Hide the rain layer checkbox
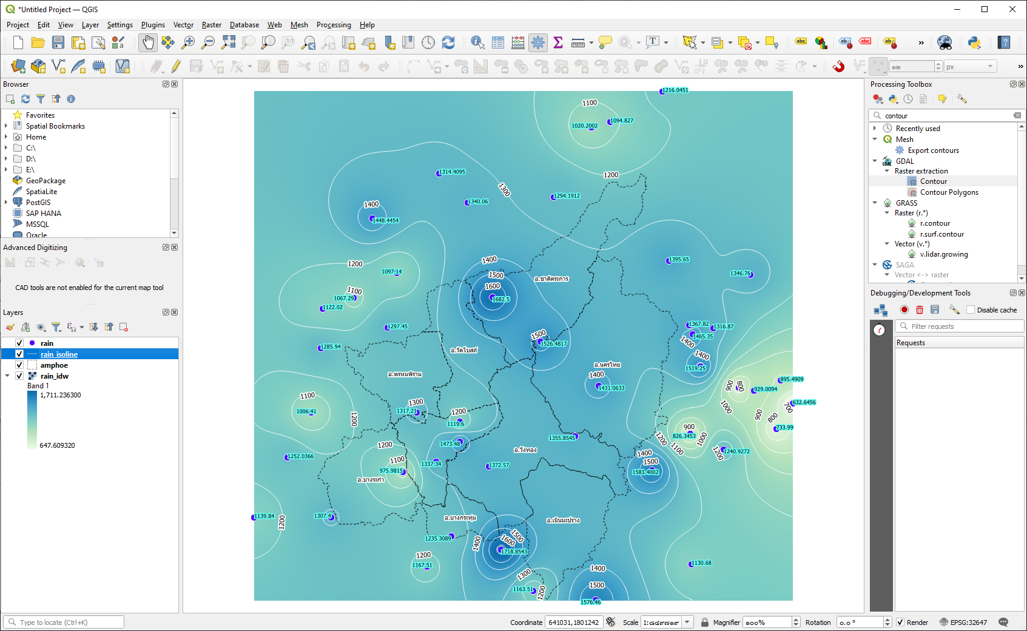This screenshot has height=631, width=1027. point(19,343)
